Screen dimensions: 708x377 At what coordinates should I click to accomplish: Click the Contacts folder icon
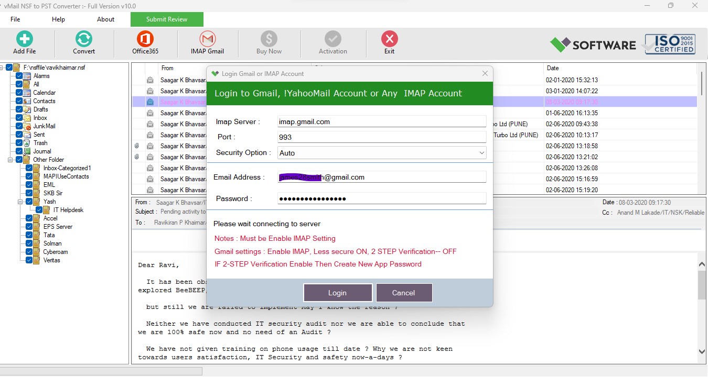pos(28,101)
